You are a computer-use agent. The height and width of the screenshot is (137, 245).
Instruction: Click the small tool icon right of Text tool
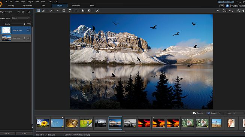pos(76,10)
